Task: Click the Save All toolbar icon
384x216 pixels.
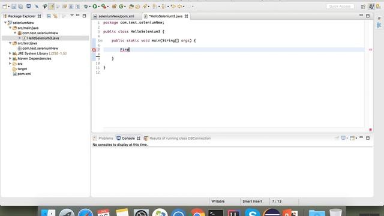Action: [20, 7]
